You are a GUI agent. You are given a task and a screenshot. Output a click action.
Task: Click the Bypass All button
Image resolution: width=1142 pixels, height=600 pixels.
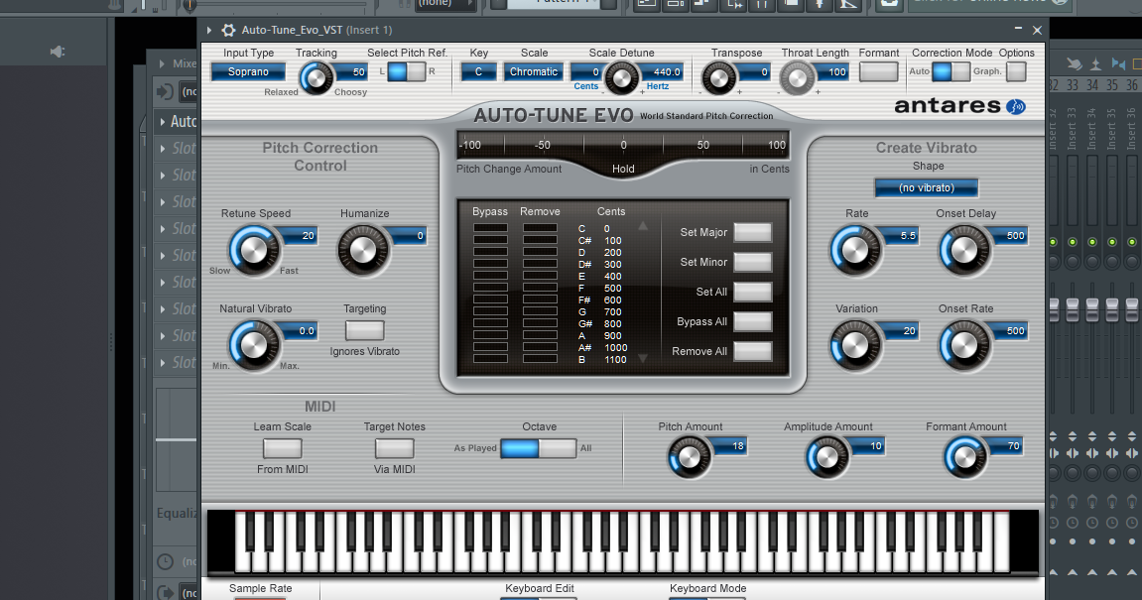752,322
